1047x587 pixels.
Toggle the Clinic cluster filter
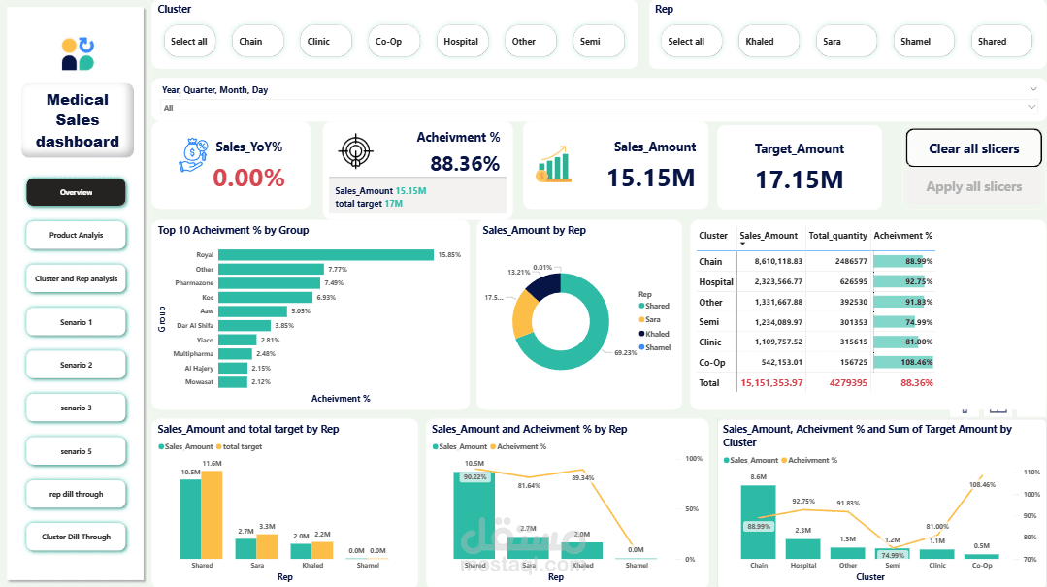pyautogui.click(x=325, y=41)
